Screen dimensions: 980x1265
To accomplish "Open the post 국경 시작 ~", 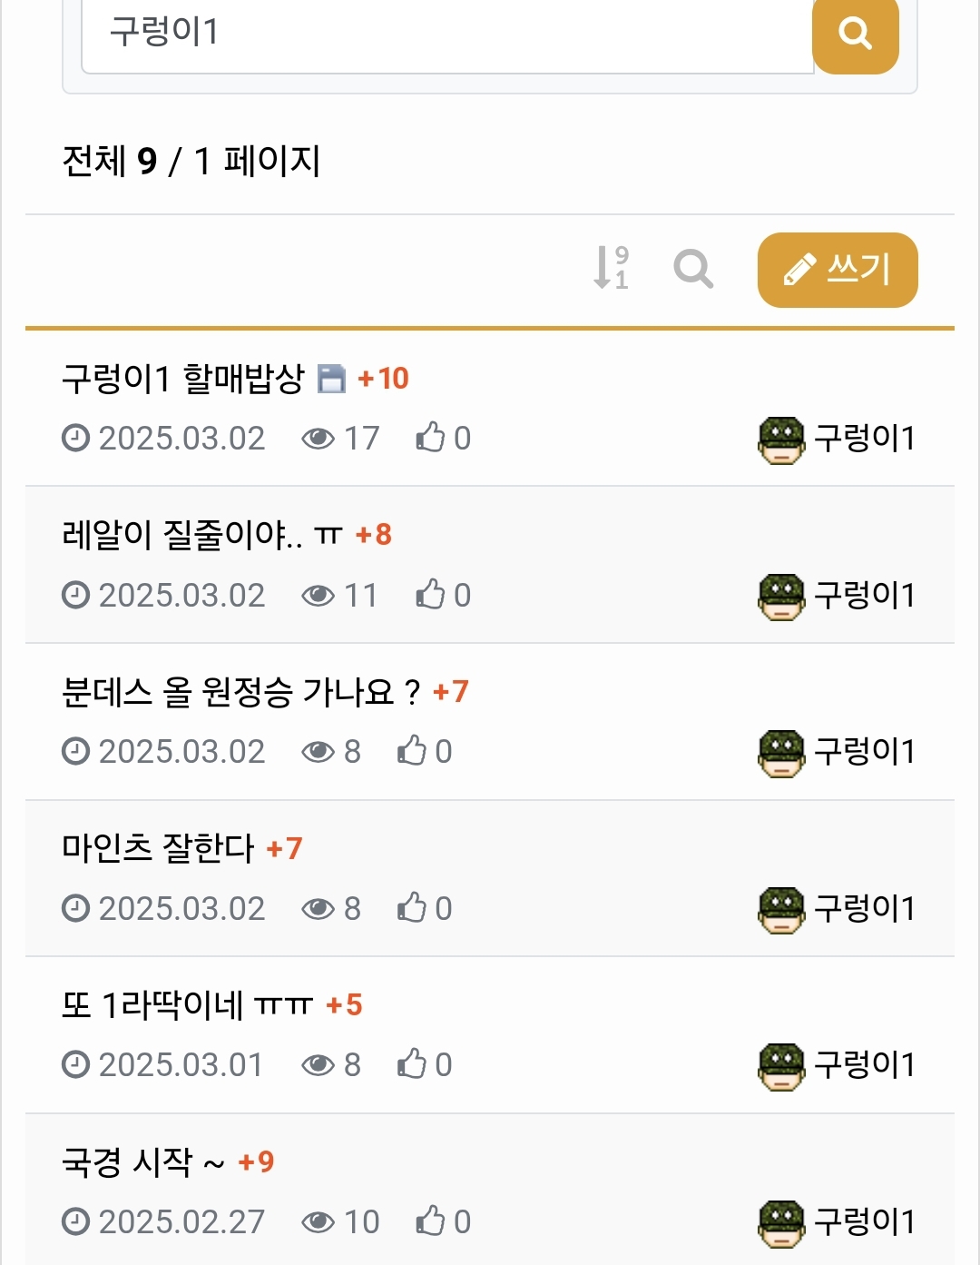I will point(142,1161).
